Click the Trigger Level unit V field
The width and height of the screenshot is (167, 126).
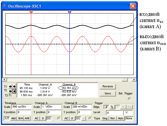128,113
